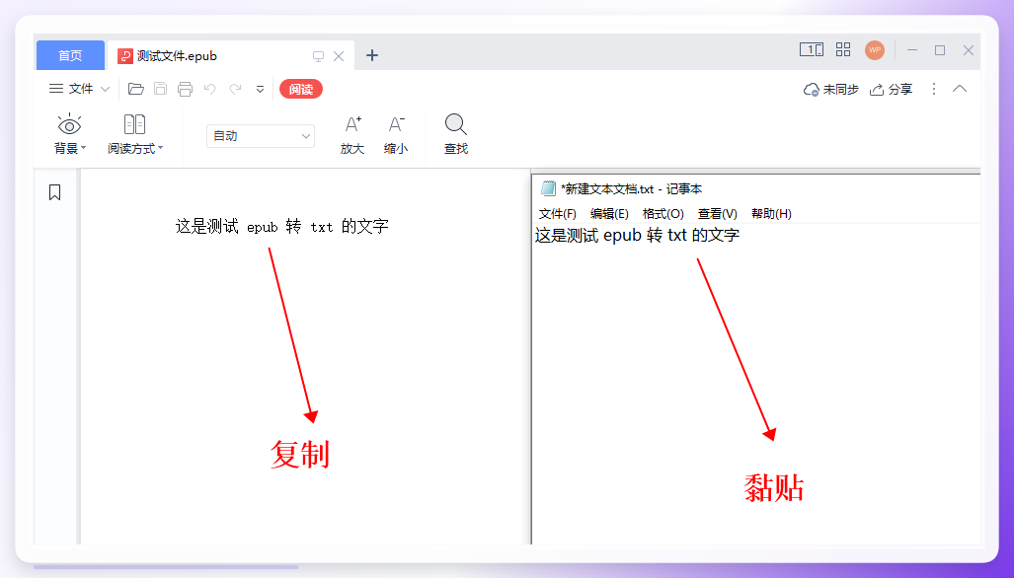This screenshot has height=578, width=1014.
Task: Click the Notepad title bar icon
Action: 548,188
